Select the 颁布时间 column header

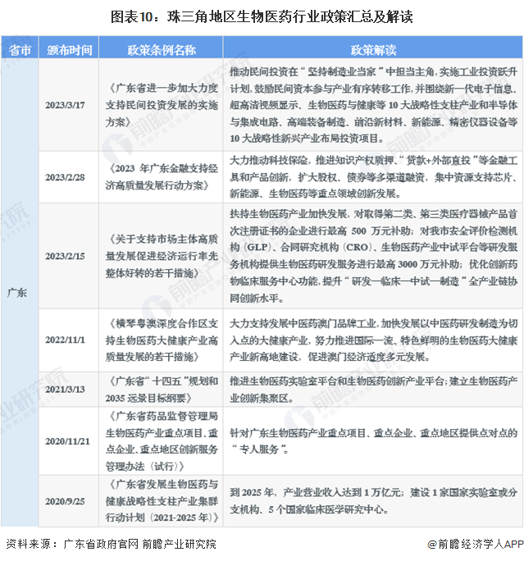pyautogui.click(x=69, y=48)
